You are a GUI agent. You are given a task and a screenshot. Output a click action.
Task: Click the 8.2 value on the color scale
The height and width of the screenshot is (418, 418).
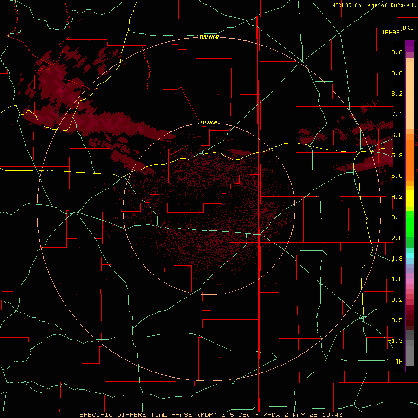coord(397,93)
